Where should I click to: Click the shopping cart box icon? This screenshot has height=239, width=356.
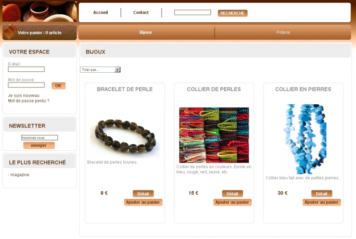pyautogui.click(x=10, y=32)
